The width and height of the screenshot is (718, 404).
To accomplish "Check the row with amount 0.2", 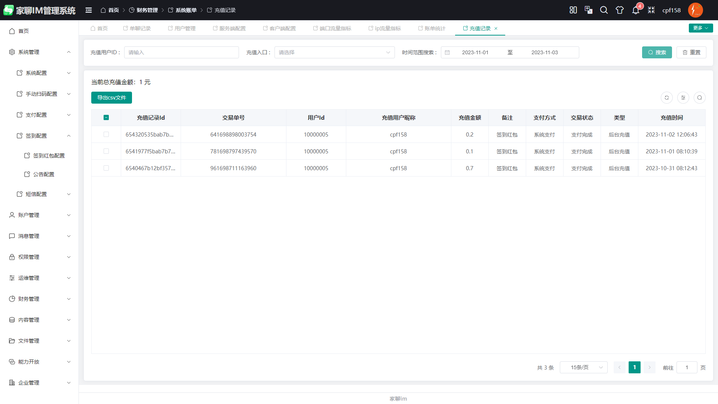I will [x=106, y=134].
